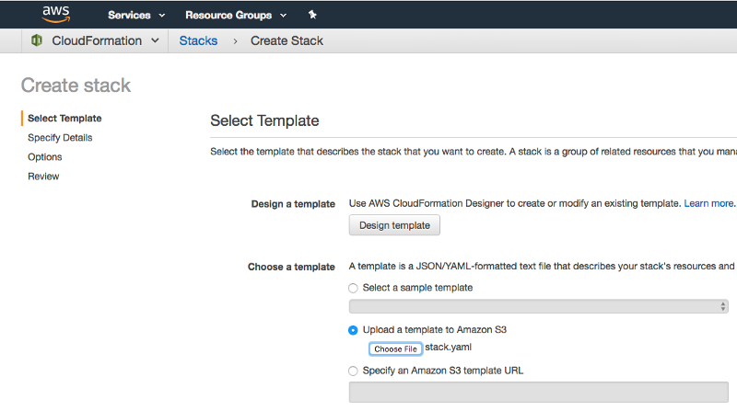Open the Learn more link

(x=708, y=203)
